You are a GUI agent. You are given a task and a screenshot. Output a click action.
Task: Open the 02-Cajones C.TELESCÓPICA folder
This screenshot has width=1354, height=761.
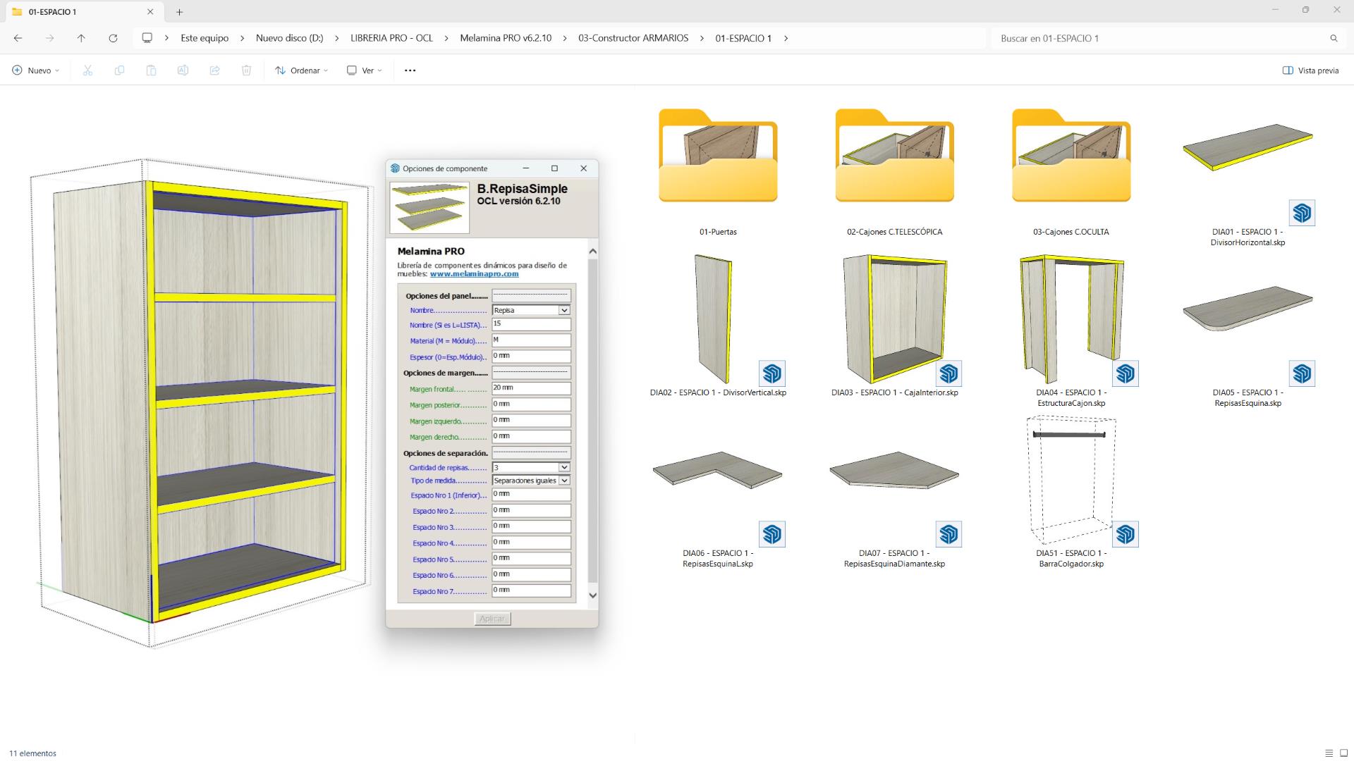pos(894,173)
